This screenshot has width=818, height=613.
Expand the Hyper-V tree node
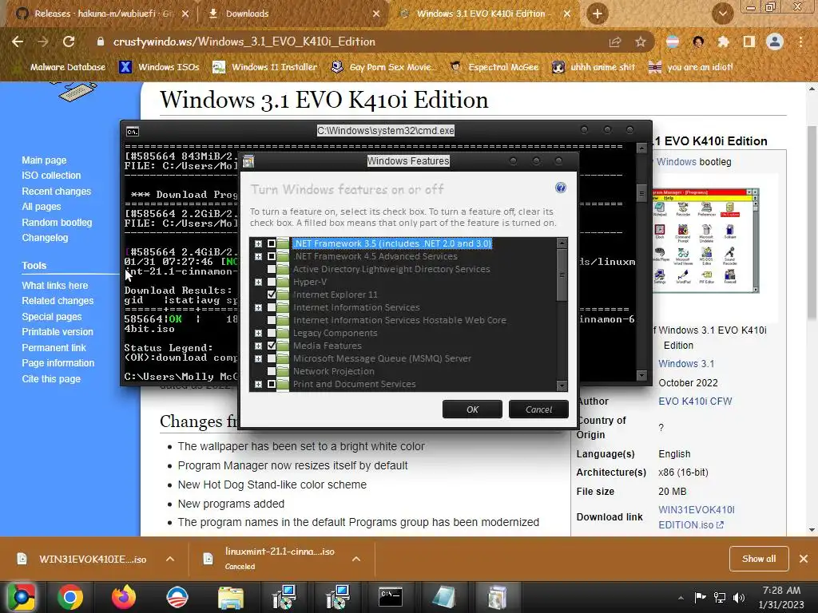click(x=258, y=282)
